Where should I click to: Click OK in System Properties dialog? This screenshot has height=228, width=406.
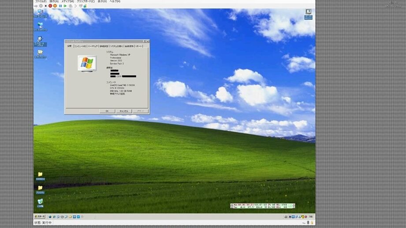[x=107, y=111]
